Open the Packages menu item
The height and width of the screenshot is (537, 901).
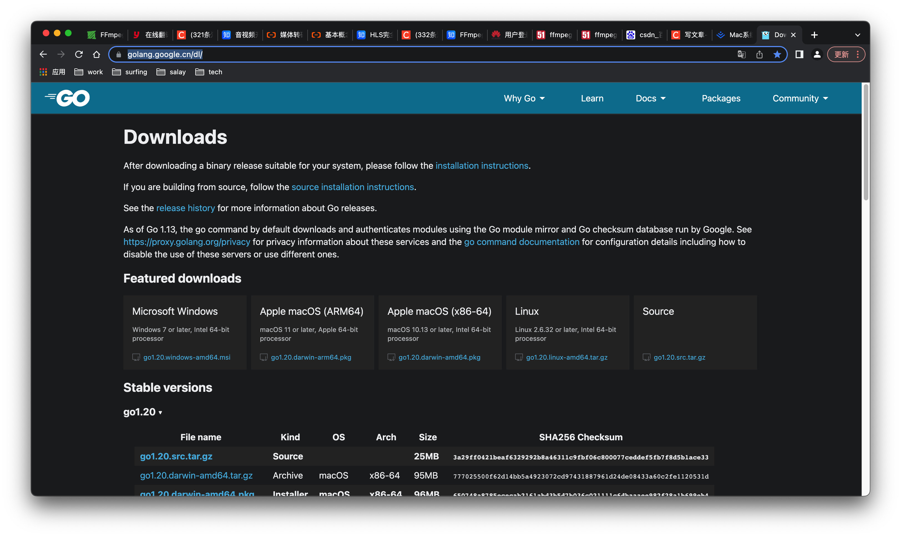[x=721, y=98]
